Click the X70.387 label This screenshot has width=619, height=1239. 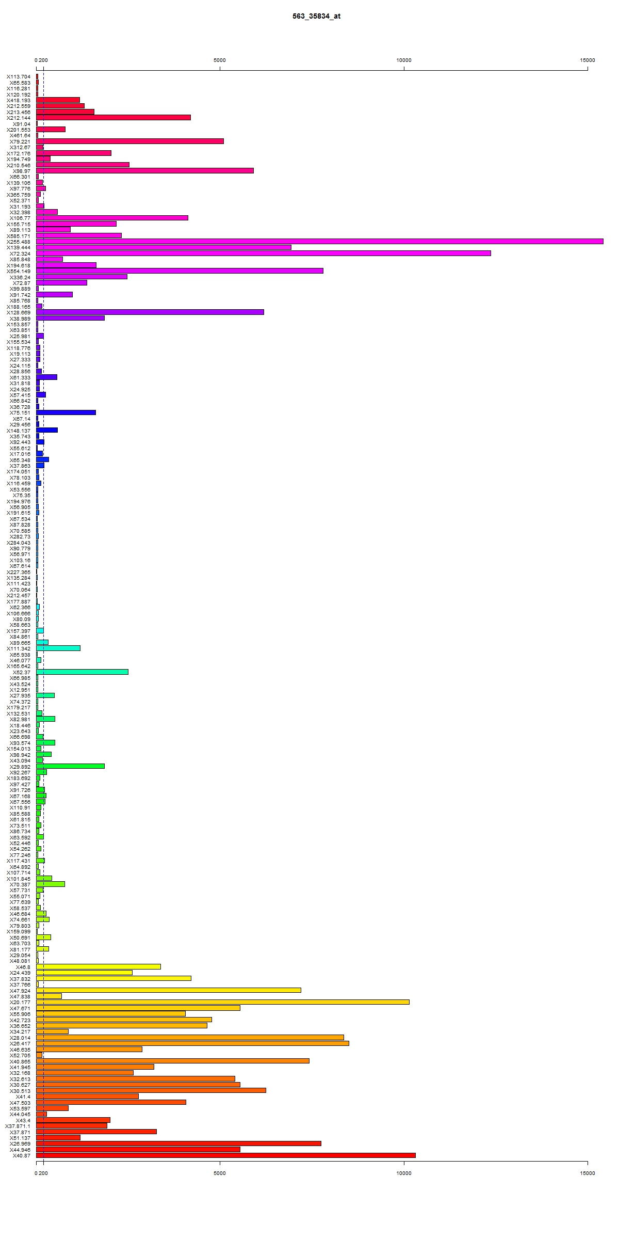tap(20, 884)
